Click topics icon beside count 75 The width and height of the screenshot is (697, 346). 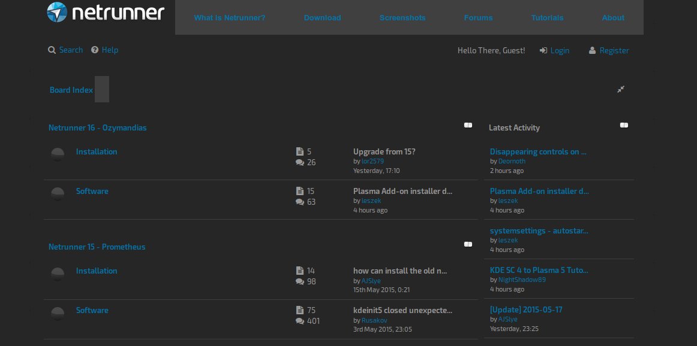click(299, 309)
